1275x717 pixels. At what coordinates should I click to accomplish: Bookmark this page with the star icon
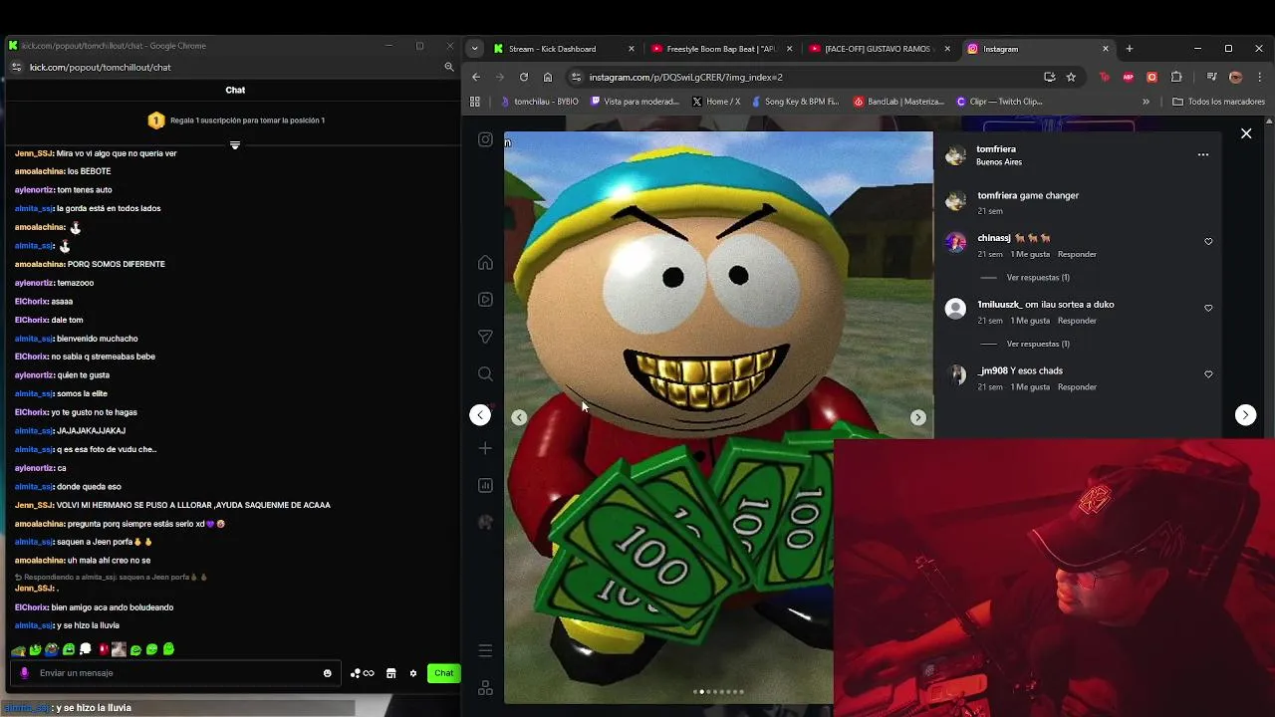1071,77
